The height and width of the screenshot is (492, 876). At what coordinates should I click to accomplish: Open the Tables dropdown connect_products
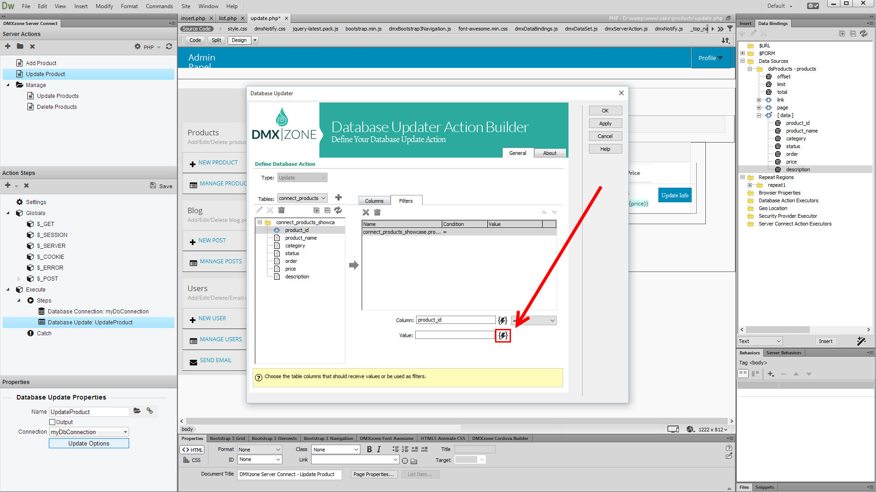pyautogui.click(x=302, y=198)
